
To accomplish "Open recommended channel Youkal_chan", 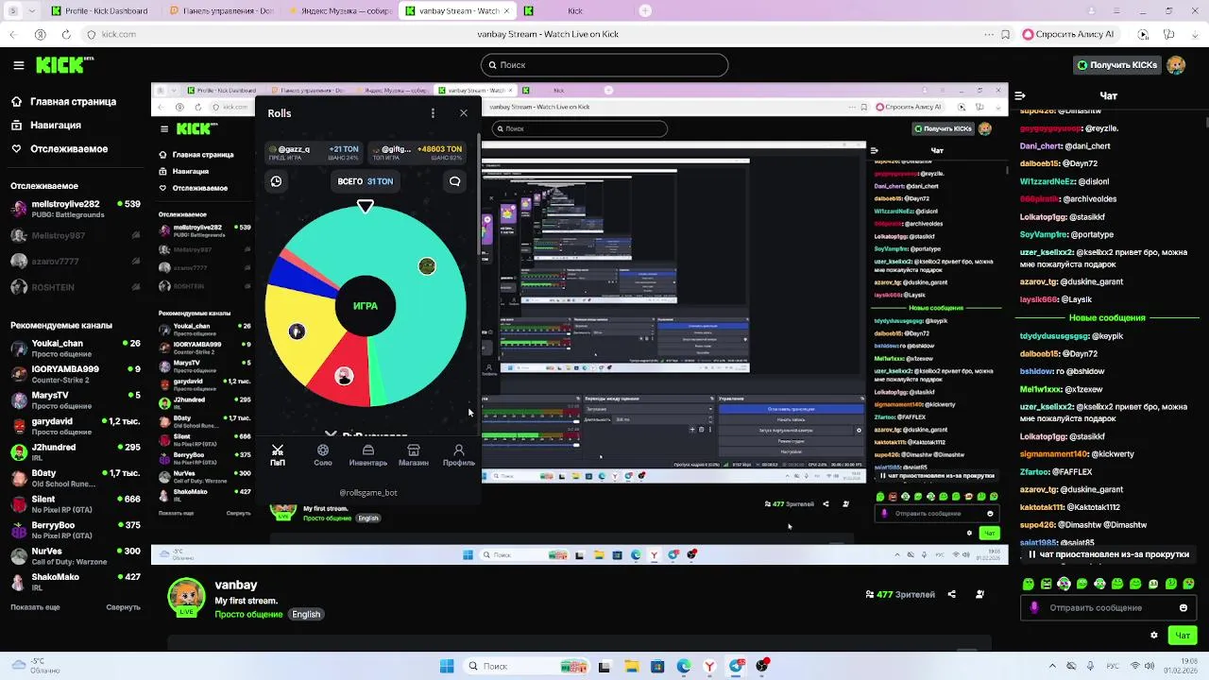I will [76, 348].
